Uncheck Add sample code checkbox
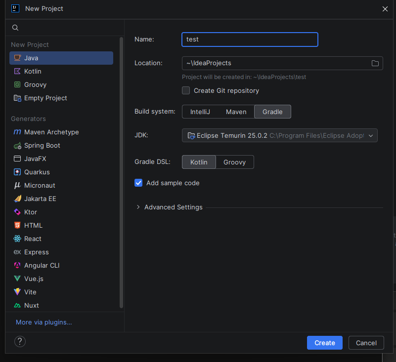 (138, 183)
